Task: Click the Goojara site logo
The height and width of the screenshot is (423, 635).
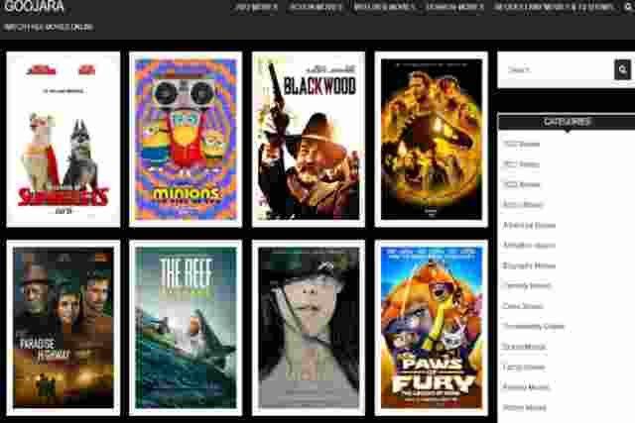Action: (34, 6)
